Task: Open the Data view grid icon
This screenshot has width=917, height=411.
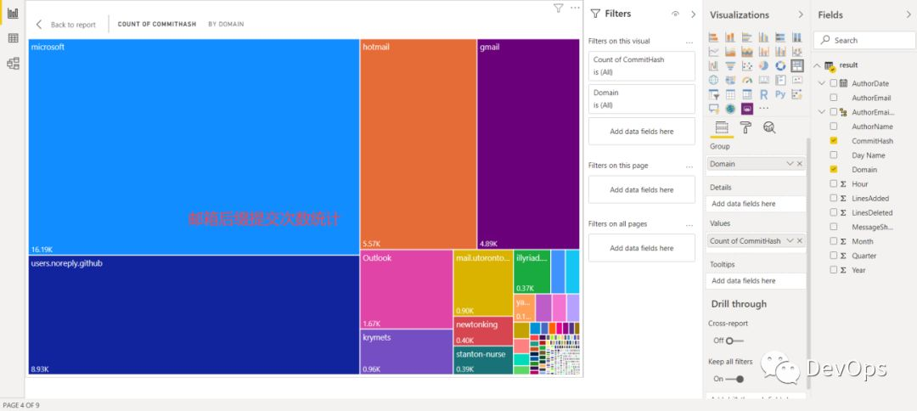Action: [12, 38]
